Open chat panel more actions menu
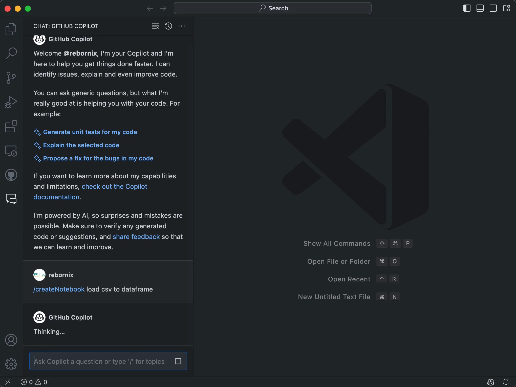Screen dimensions: 516x387 click(182, 26)
